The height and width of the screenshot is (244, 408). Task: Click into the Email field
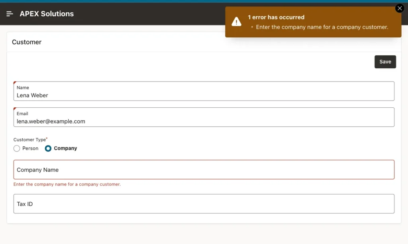(204, 117)
